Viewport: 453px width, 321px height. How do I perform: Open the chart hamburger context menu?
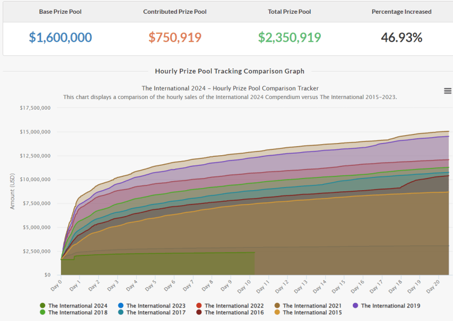[x=447, y=91]
